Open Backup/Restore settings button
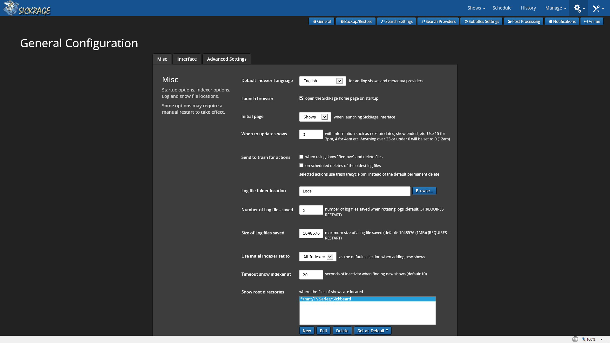This screenshot has width=610, height=343. point(356,22)
